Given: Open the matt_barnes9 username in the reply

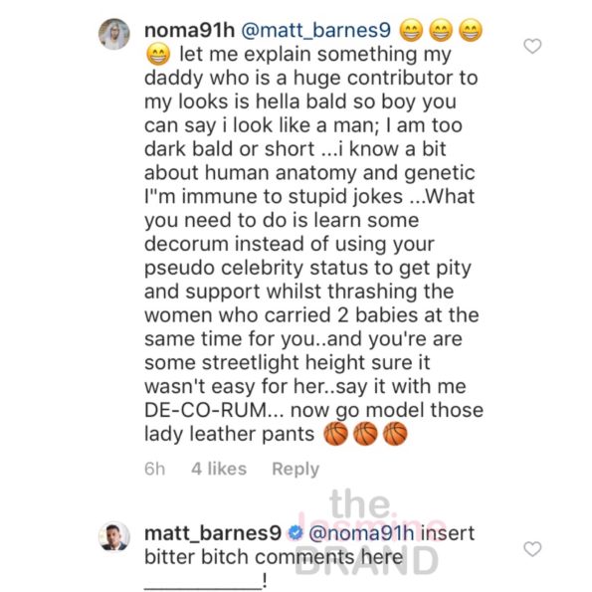Looking at the screenshot, I should [x=213, y=534].
